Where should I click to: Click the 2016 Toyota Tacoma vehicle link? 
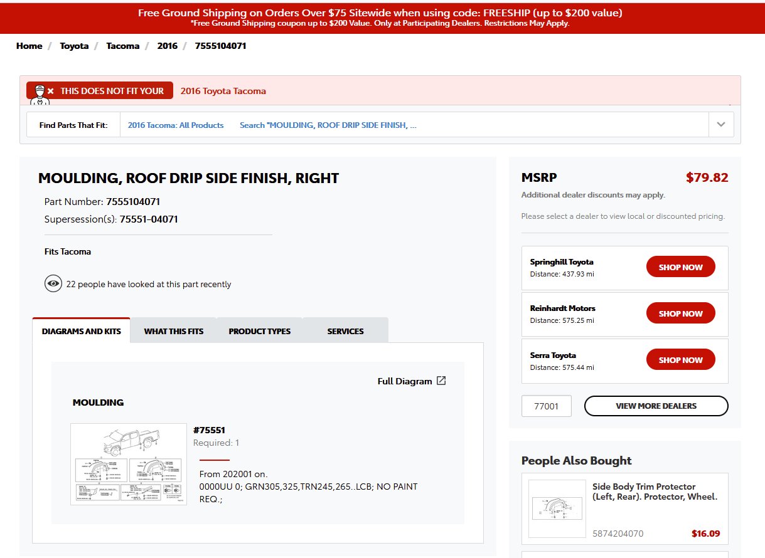coord(223,91)
